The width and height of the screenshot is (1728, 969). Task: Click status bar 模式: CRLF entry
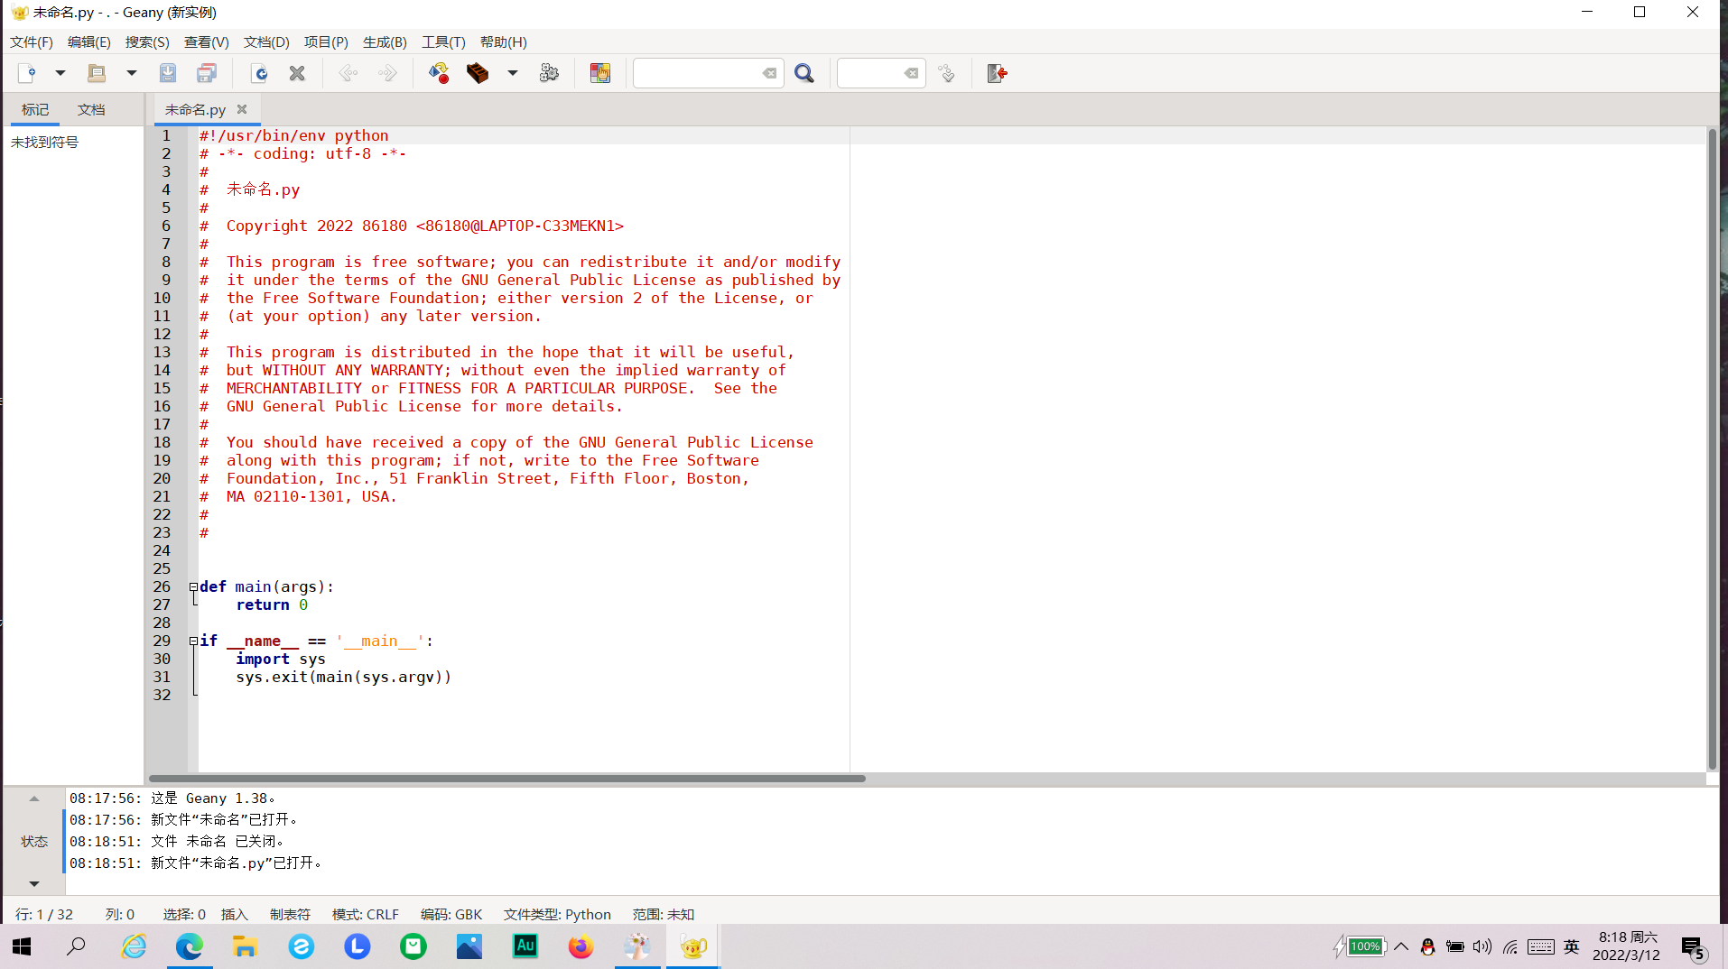coord(366,914)
